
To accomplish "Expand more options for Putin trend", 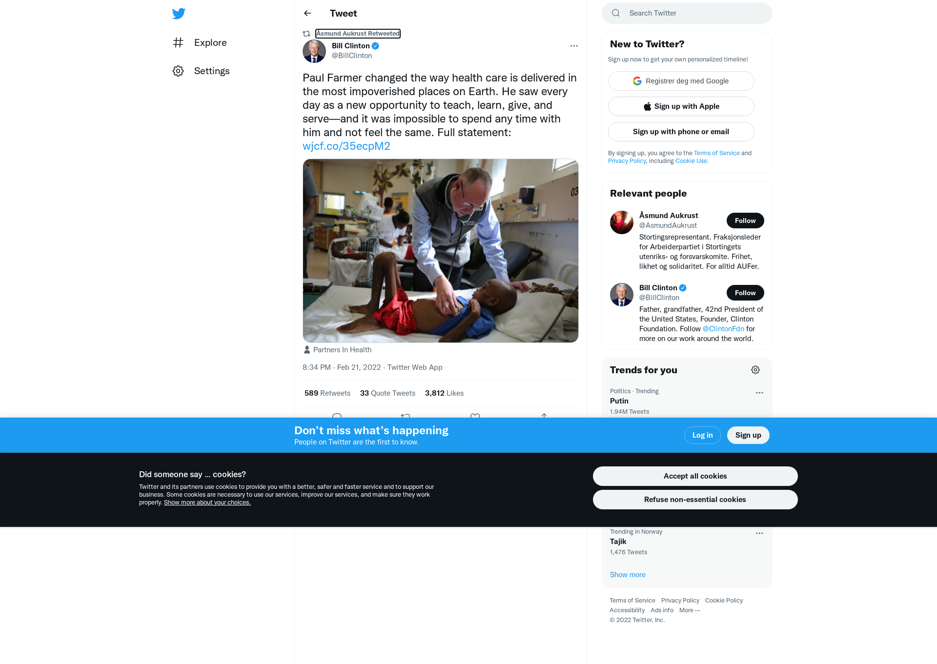I will [x=759, y=393].
